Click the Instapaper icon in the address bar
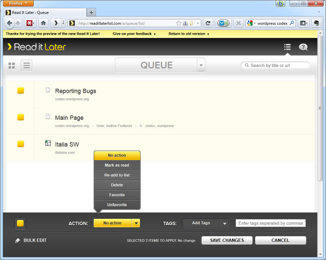326x260 pixels. (185, 23)
